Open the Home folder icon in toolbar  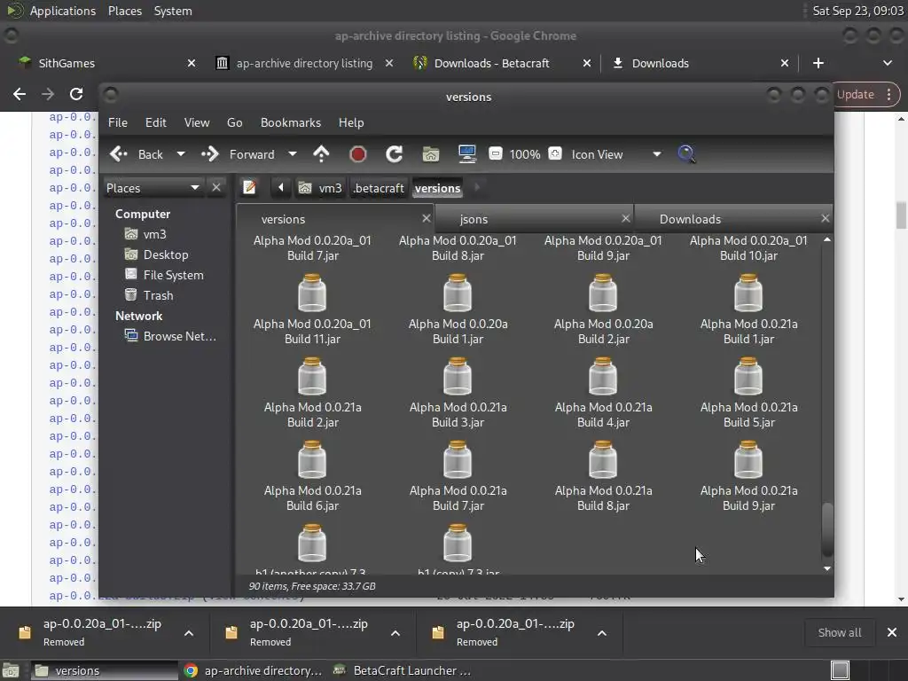(x=431, y=154)
